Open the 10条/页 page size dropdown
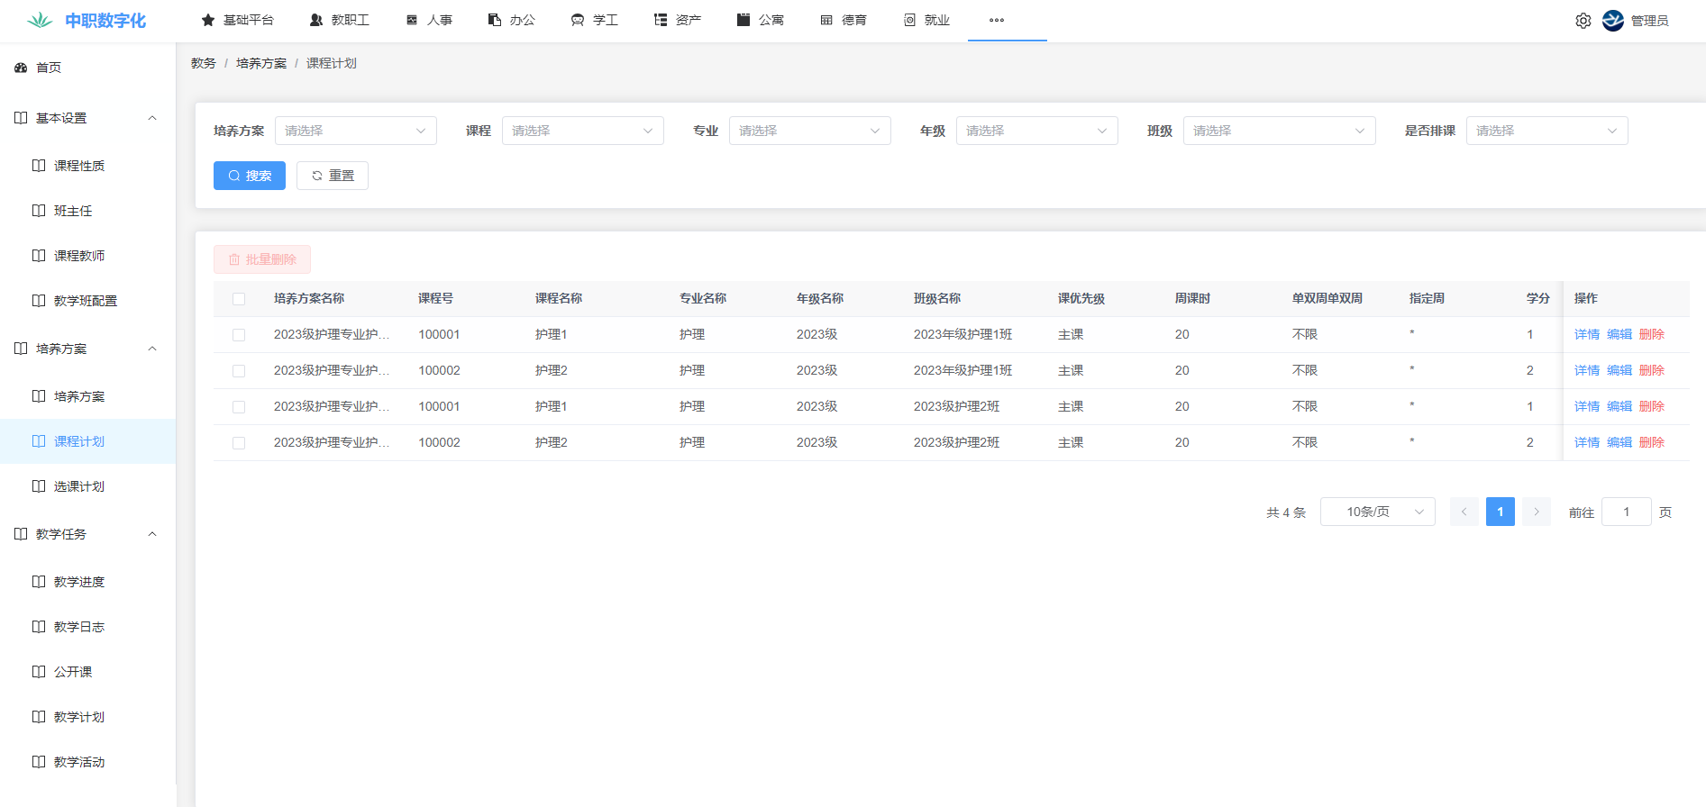This screenshot has width=1706, height=807. 1377,512
